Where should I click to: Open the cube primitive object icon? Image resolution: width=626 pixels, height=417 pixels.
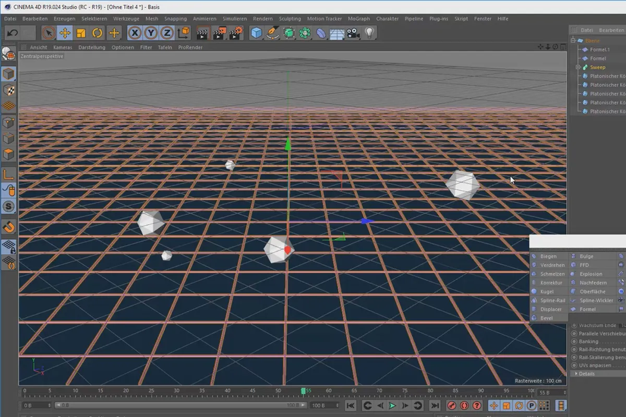click(x=256, y=33)
